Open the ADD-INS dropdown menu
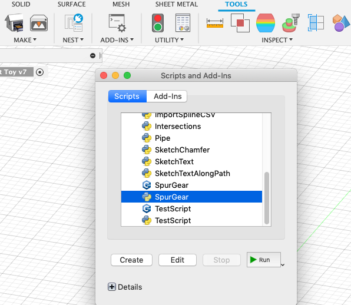This screenshot has width=351, height=305. click(x=117, y=40)
